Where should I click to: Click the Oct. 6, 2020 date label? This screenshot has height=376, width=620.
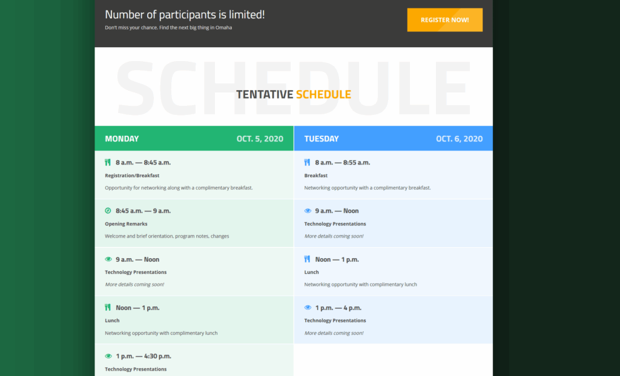[459, 138]
